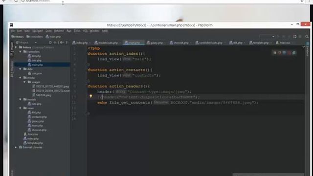The image size is (313, 176).
Task: Expand the External Libraries node
Action: (x=16, y=147)
